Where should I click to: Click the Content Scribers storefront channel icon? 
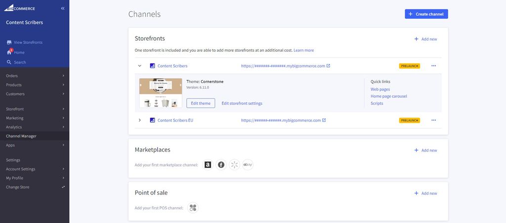[x=152, y=66]
